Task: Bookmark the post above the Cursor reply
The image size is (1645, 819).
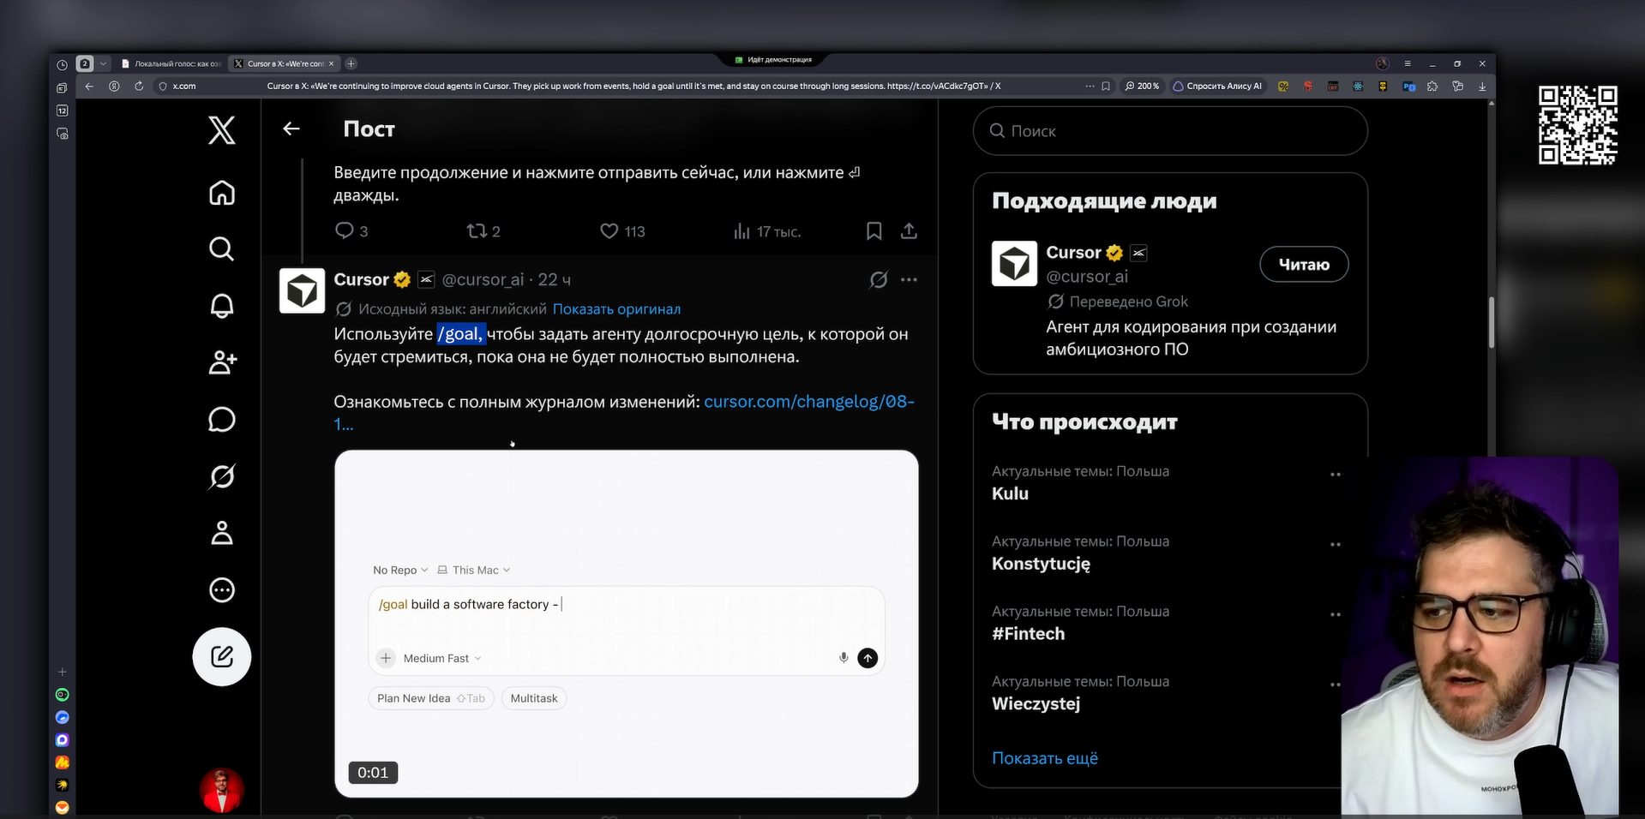Action: click(874, 231)
